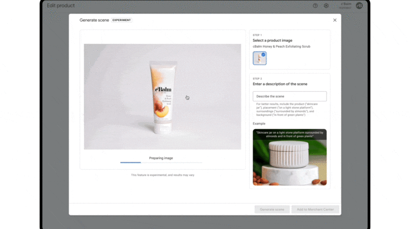Click the 'Example' label

point(259,124)
